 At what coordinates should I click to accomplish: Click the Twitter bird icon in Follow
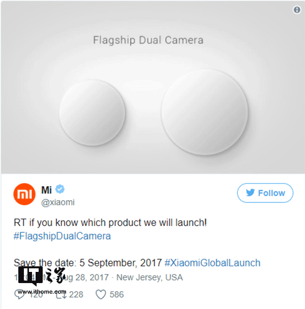point(250,193)
